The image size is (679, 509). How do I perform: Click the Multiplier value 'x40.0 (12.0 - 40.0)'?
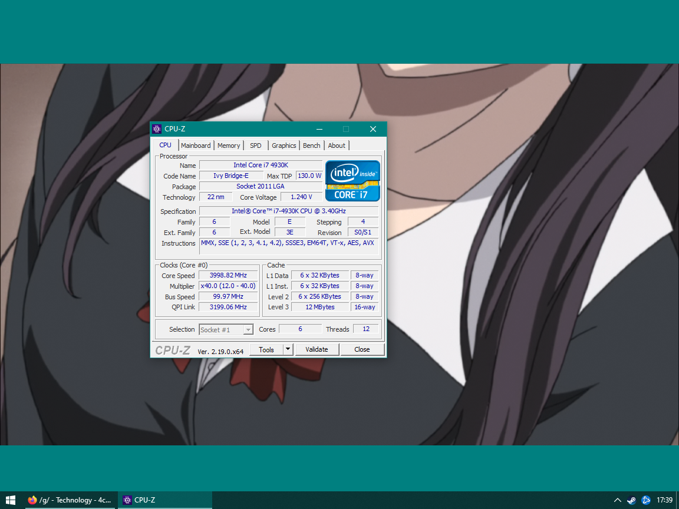(228, 286)
